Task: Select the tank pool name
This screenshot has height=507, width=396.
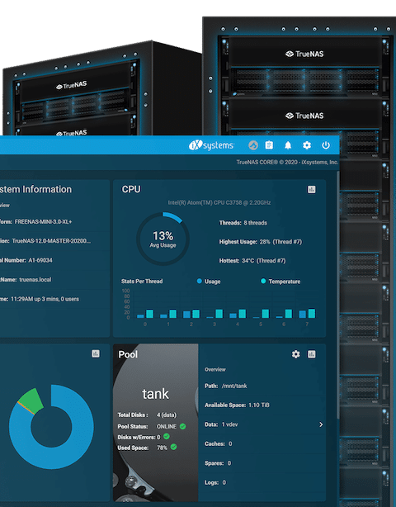Action: [x=155, y=394]
